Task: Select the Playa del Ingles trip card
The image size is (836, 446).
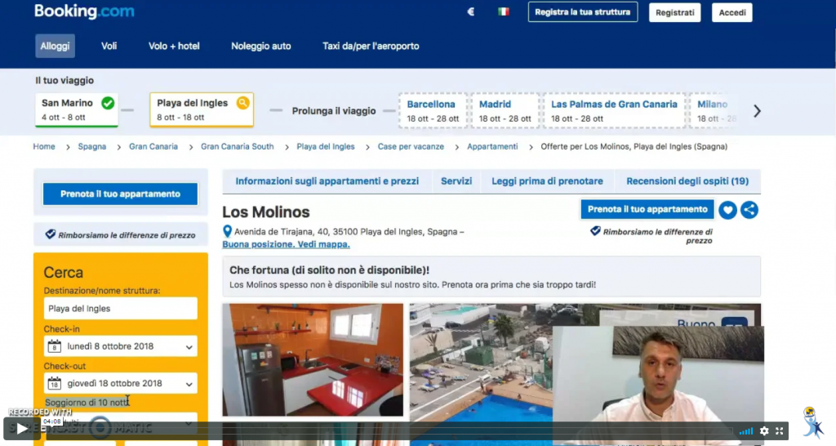Action: coord(202,110)
